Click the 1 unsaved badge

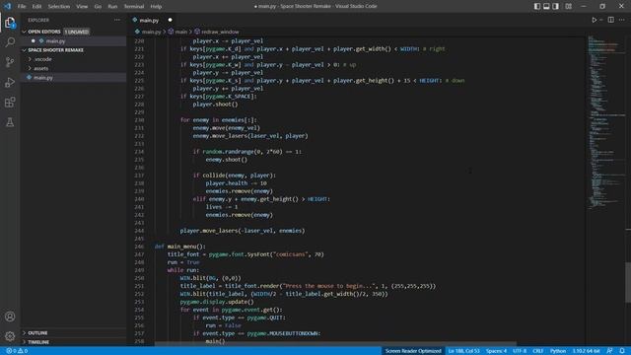pos(77,32)
